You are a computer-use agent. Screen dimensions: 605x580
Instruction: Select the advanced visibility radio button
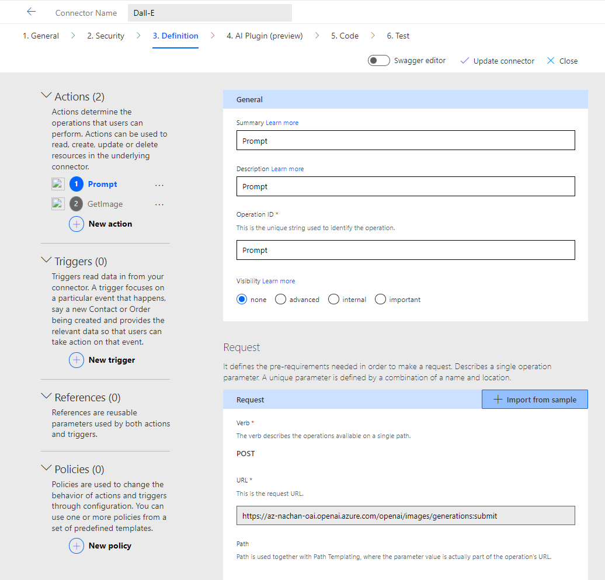(280, 299)
